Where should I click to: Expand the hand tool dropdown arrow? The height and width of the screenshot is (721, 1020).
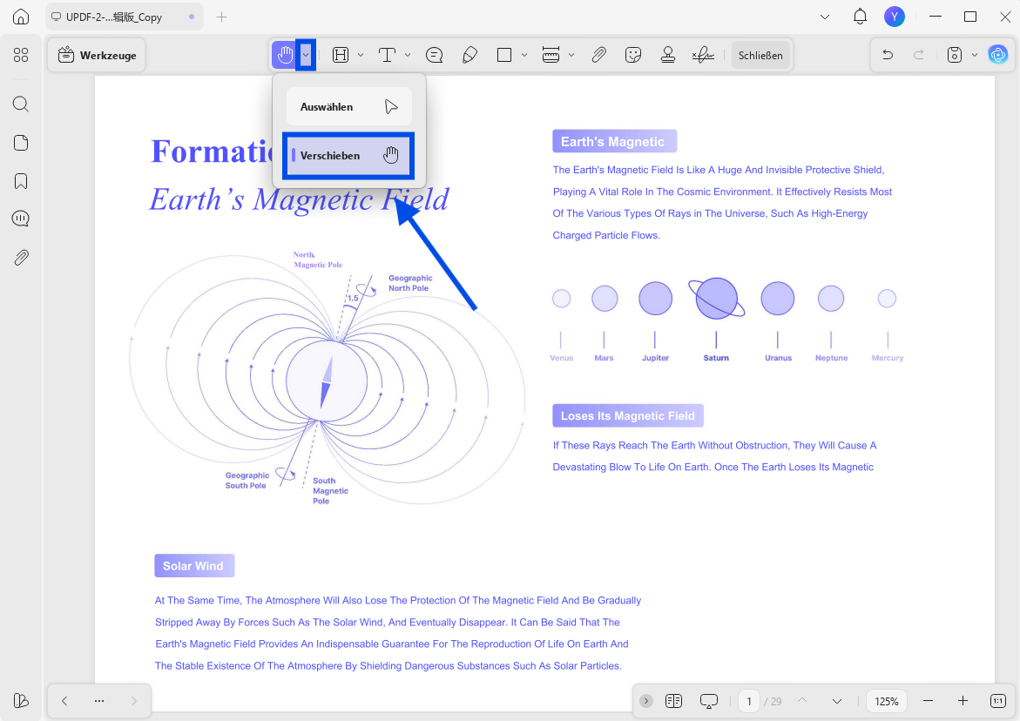click(x=306, y=55)
